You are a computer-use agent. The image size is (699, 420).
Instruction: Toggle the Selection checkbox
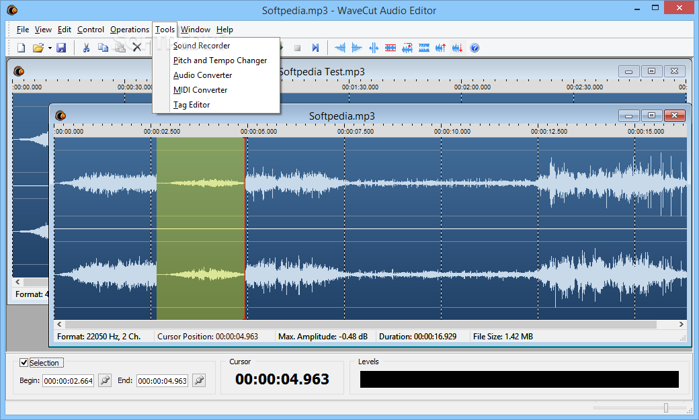(24, 362)
